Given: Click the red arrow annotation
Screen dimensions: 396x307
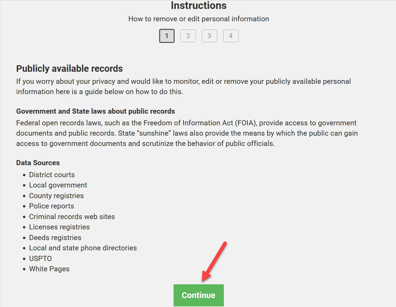Looking at the screenshot, I should pos(214,261).
